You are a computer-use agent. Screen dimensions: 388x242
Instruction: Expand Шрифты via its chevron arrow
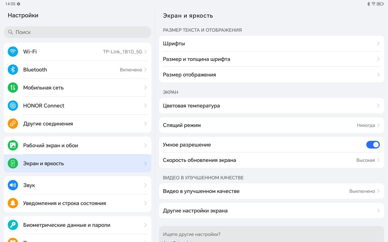pos(378,44)
